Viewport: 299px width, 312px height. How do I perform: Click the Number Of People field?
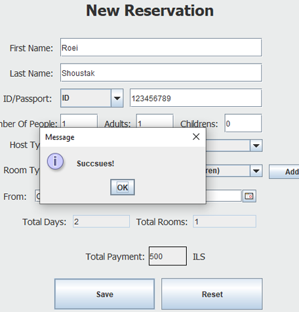79,121
